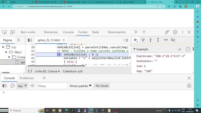Refresh the watch expressions

tap(188, 49)
